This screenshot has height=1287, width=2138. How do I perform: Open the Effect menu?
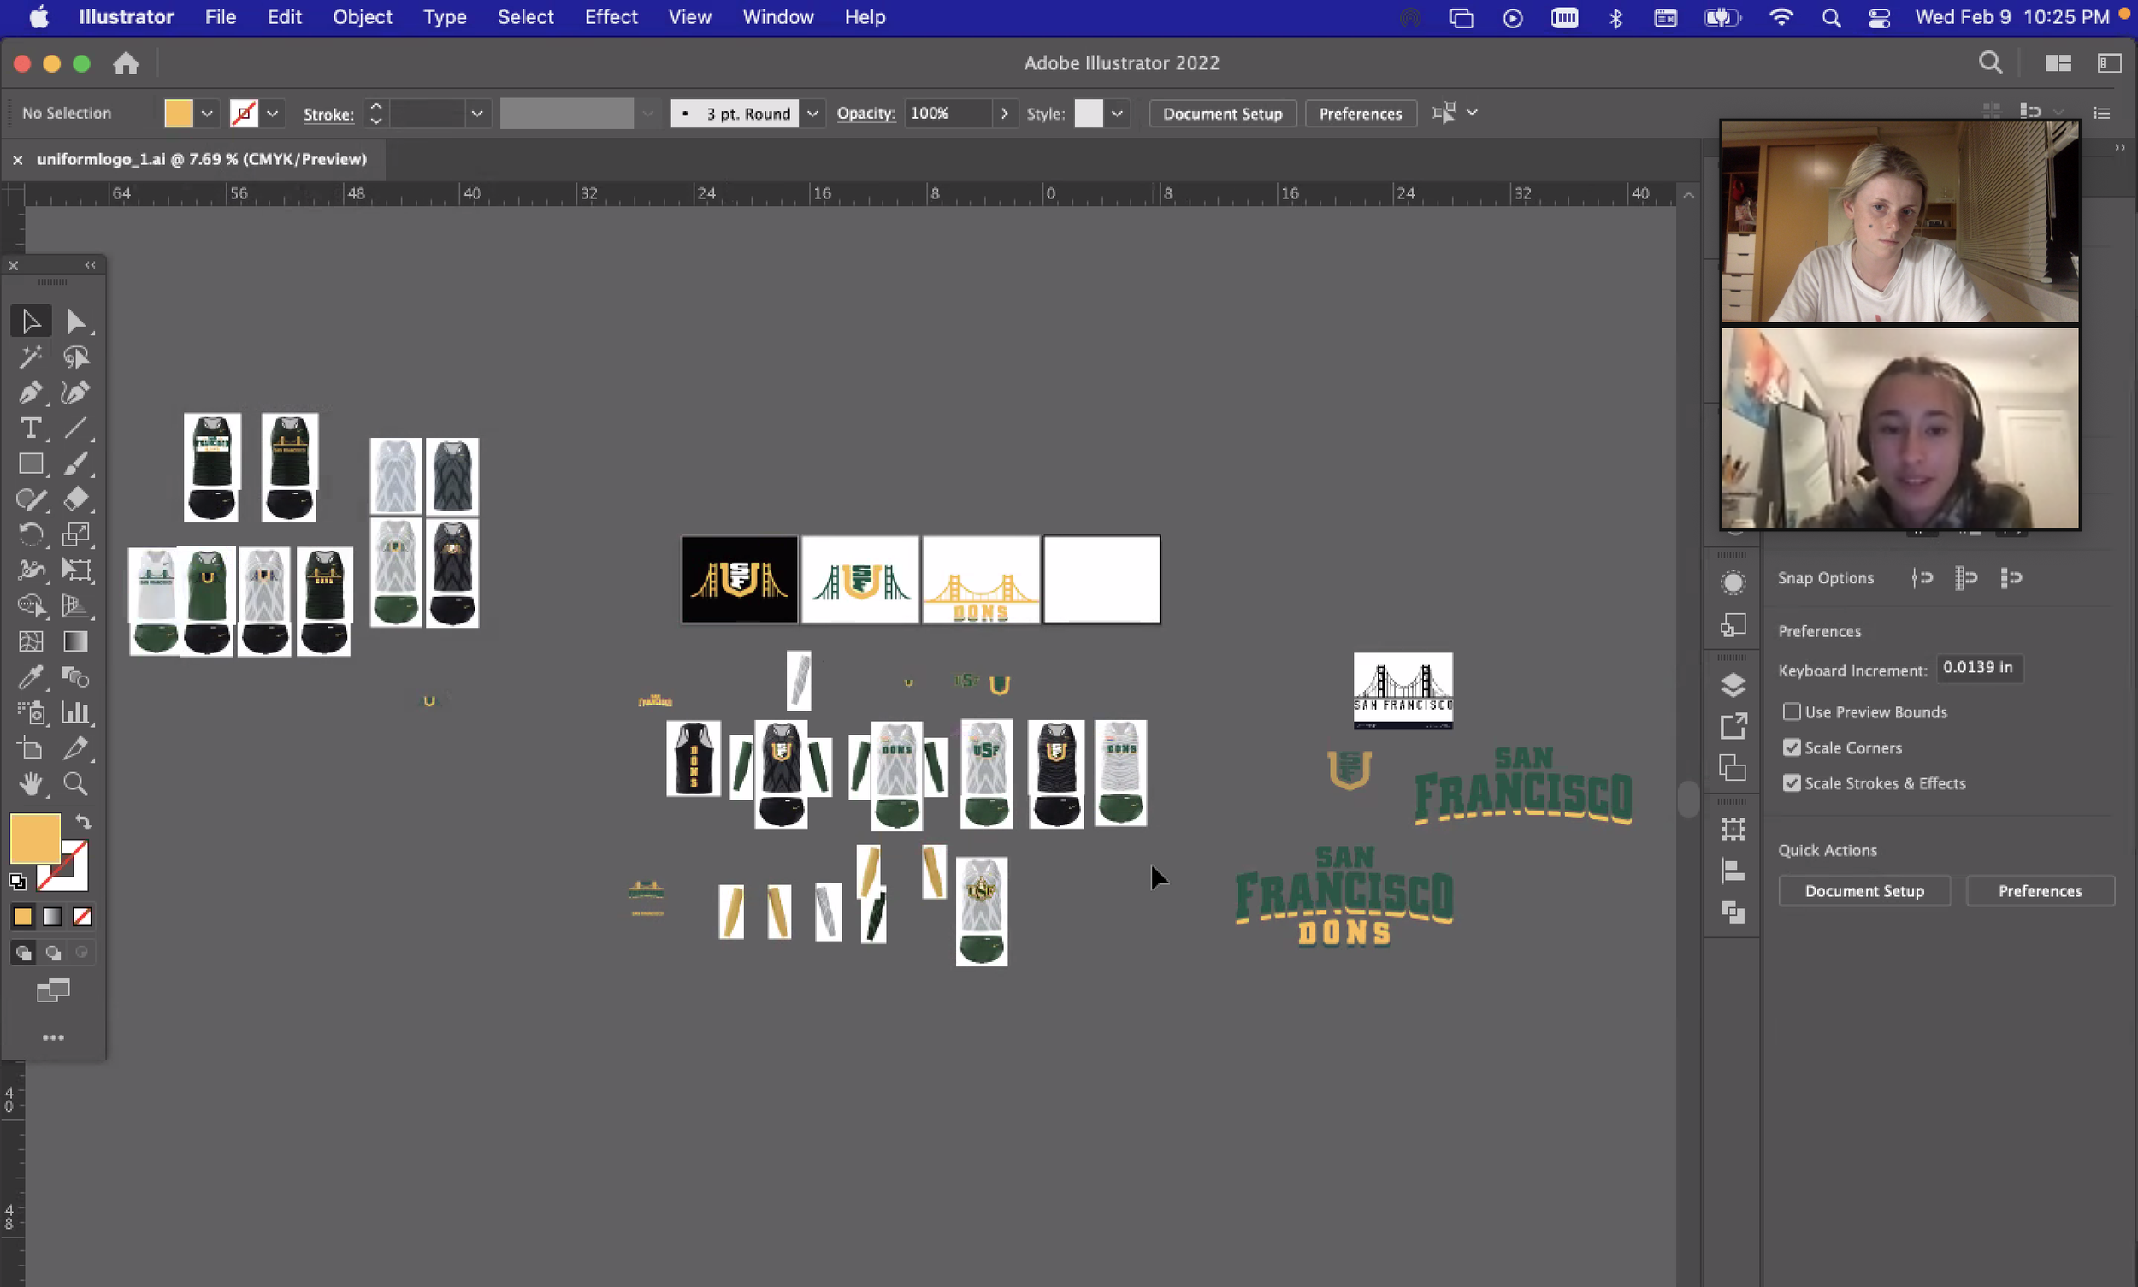(x=611, y=17)
